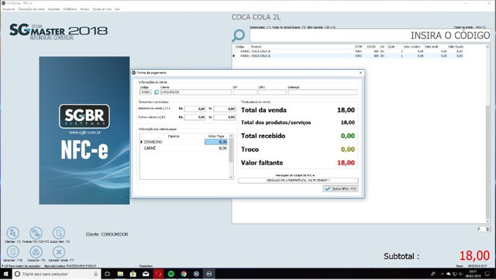Click the client search magnifier in payment dialog
This screenshot has height=280, width=496.
tap(157, 92)
